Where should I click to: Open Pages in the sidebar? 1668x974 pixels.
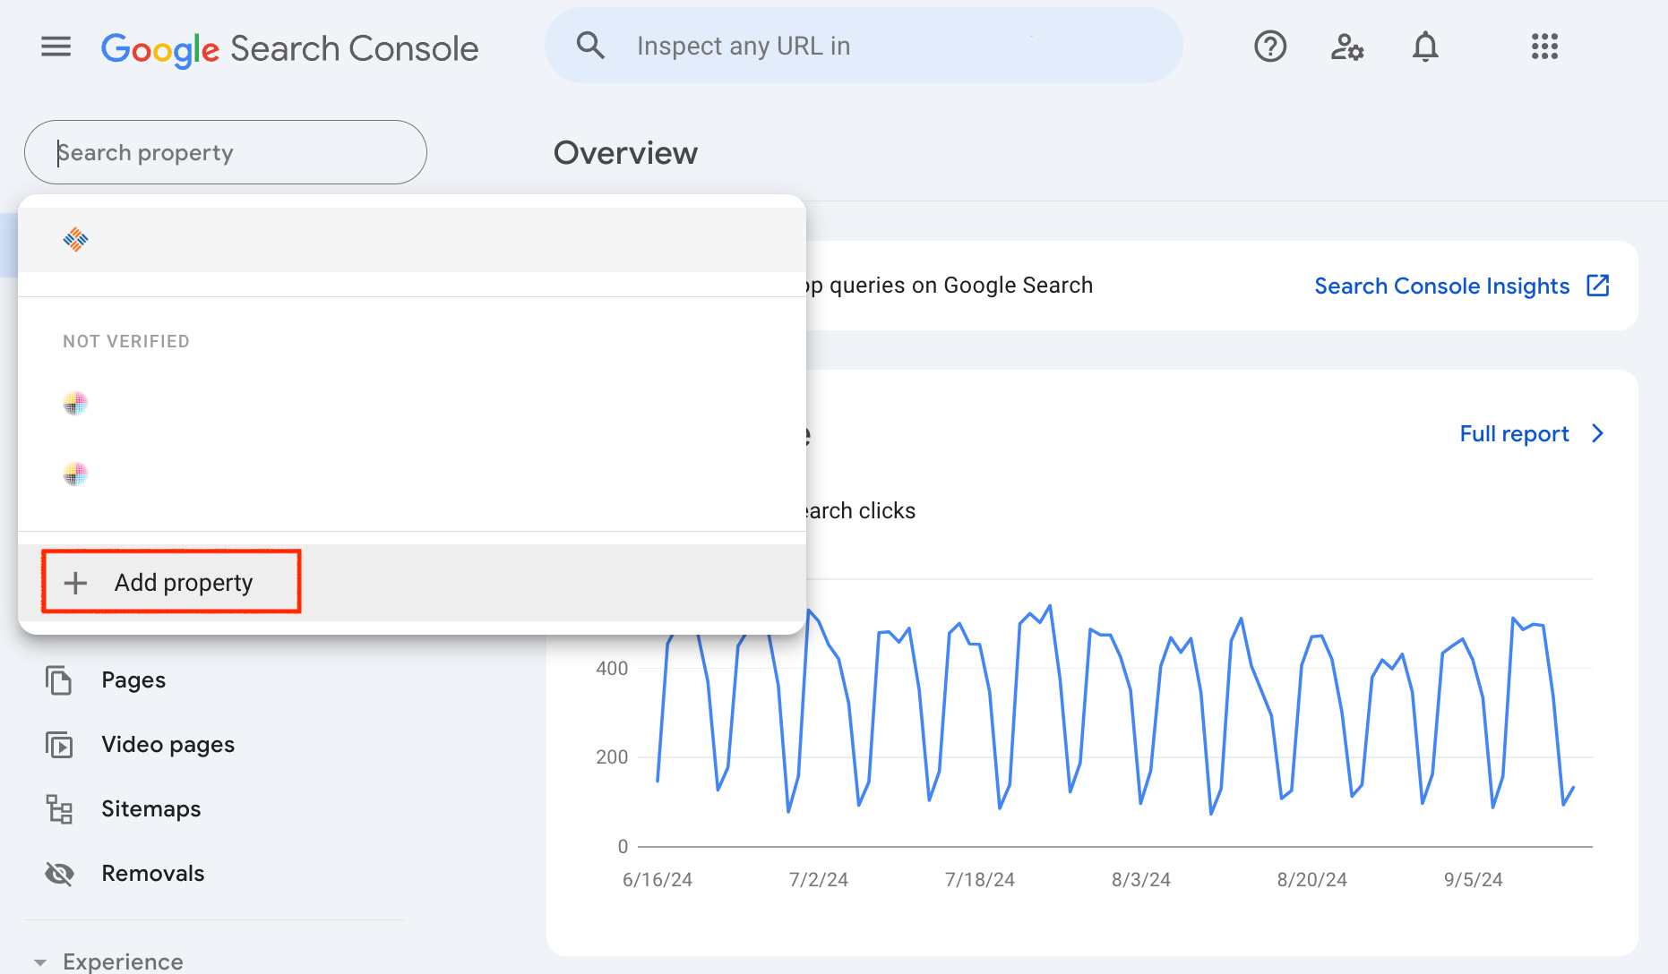pos(133,680)
